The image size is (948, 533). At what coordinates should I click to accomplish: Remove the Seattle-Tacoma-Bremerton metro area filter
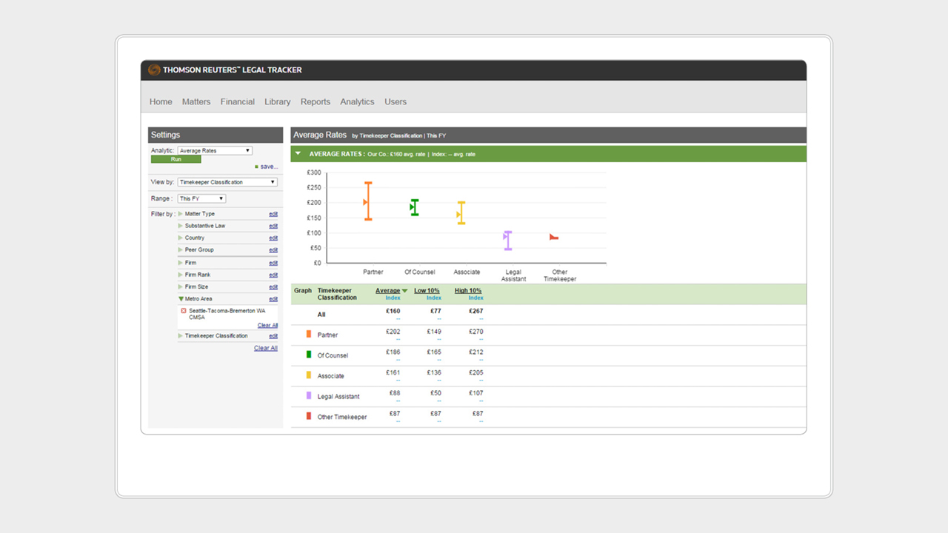click(x=184, y=311)
